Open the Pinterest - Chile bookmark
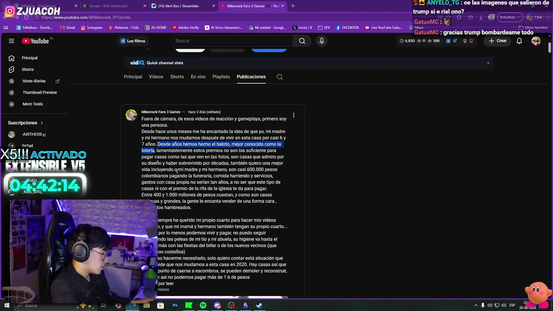Screen dimensions: 553x311 point(124,28)
